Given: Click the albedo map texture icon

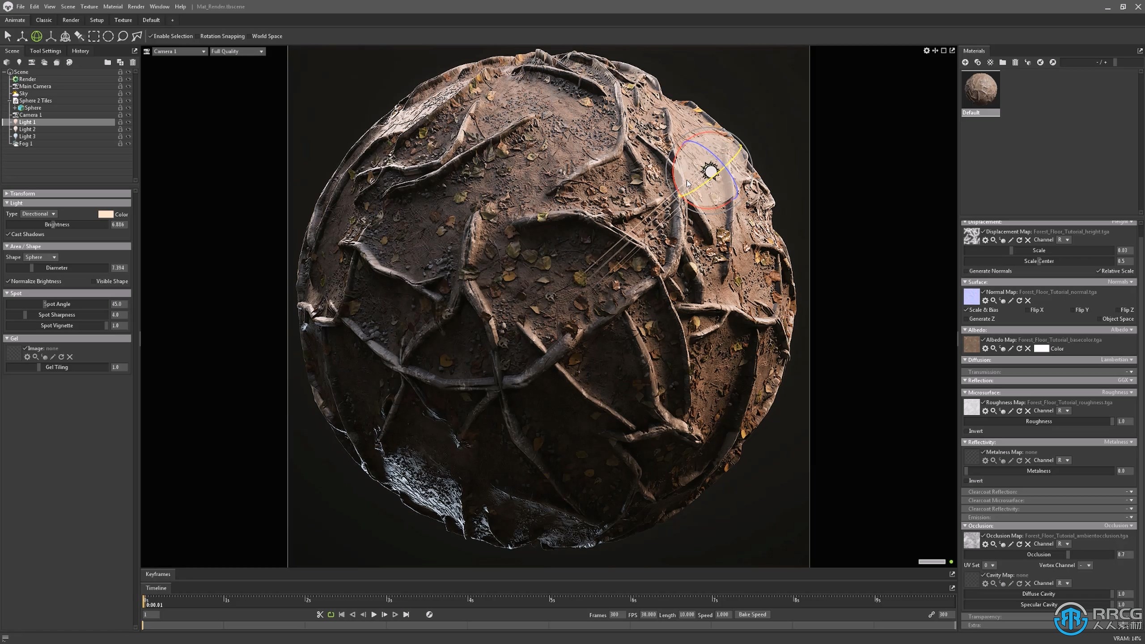Looking at the screenshot, I should [971, 344].
